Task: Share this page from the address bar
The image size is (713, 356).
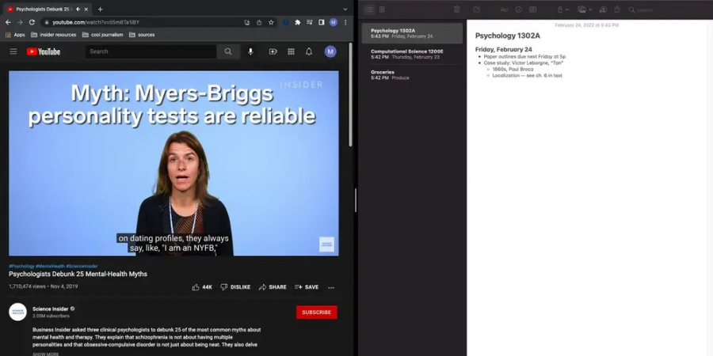Action: point(259,22)
